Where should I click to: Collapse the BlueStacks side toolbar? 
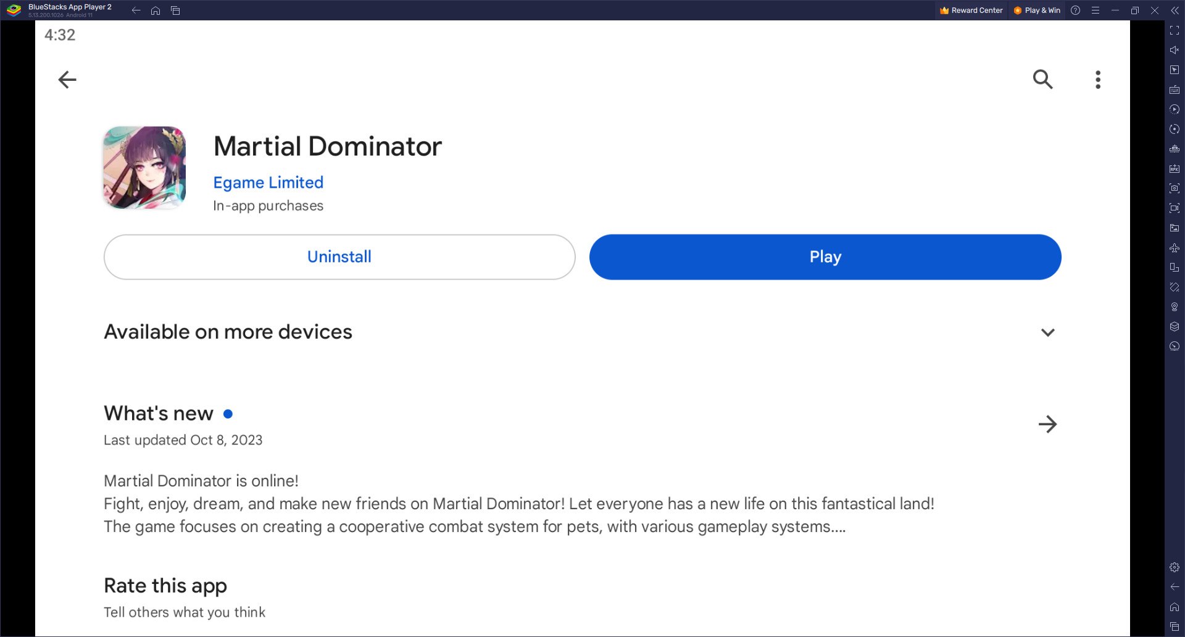click(1175, 10)
